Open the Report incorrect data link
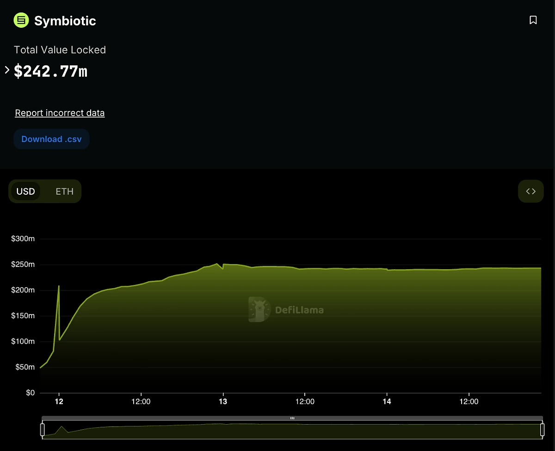 click(x=60, y=112)
